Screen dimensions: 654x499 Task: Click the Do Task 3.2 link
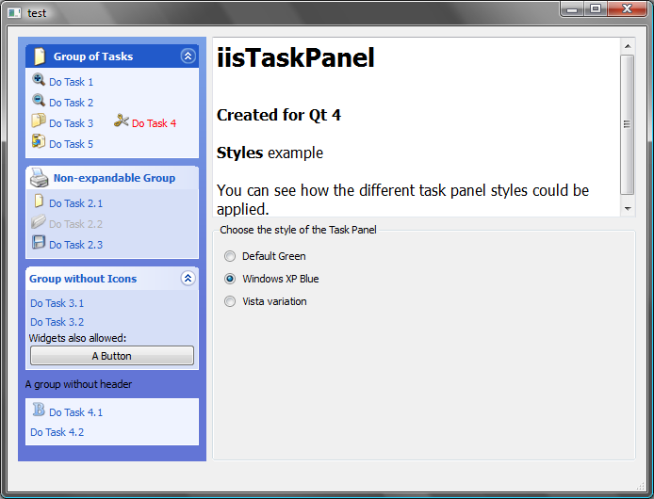[x=57, y=322]
